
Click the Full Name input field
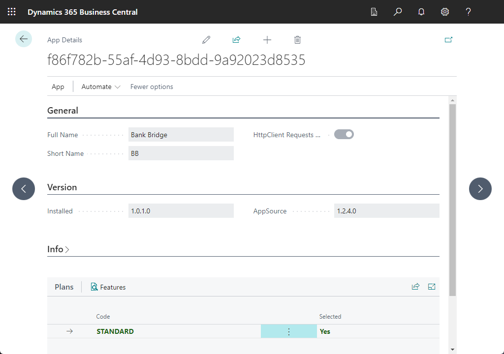(x=181, y=135)
